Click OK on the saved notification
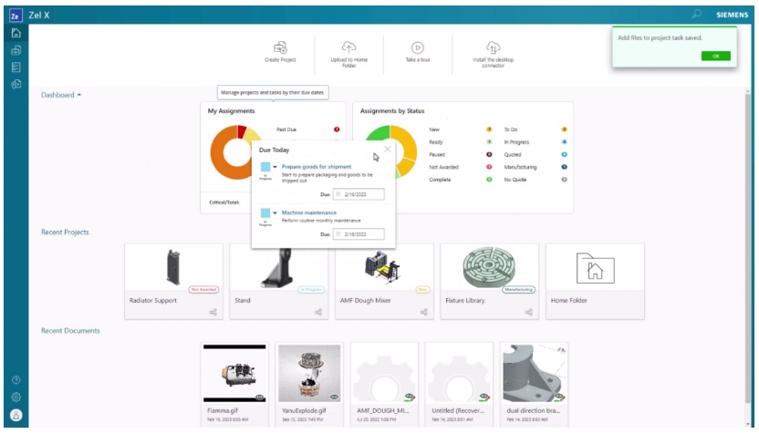Screen dimensions: 759x434 pos(715,56)
